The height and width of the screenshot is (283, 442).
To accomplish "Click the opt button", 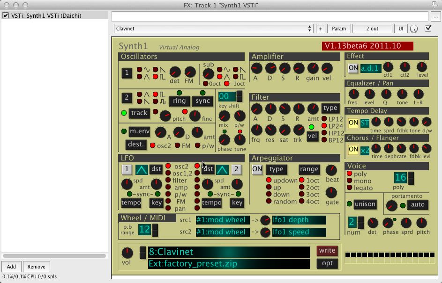I will (x=327, y=263).
